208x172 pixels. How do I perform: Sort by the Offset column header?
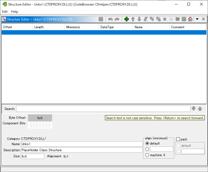(17, 27)
